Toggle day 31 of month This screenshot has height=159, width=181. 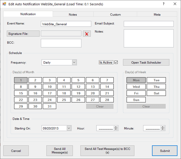tap(49, 106)
